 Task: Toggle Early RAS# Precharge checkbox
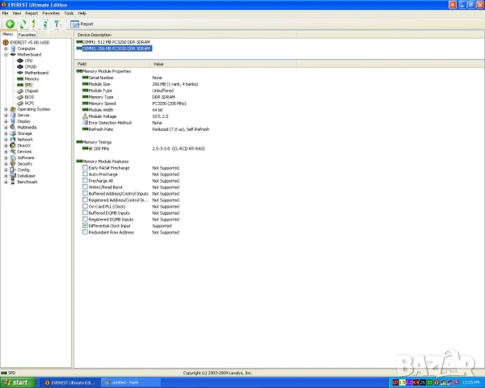pyautogui.click(x=85, y=167)
